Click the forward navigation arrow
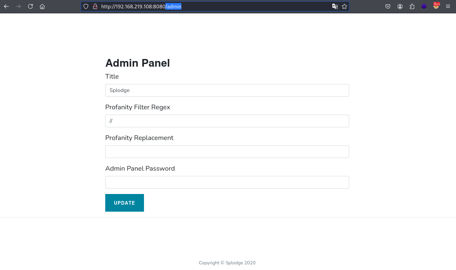The width and height of the screenshot is (456, 270). [18, 6]
